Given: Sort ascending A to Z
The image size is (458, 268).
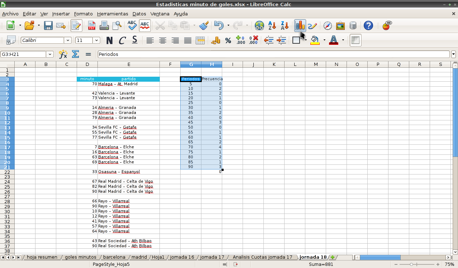Looking at the screenshot, I should 272,26.
